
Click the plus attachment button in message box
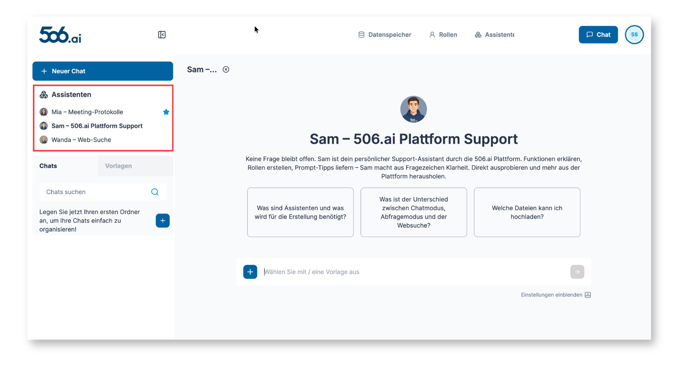250,272
